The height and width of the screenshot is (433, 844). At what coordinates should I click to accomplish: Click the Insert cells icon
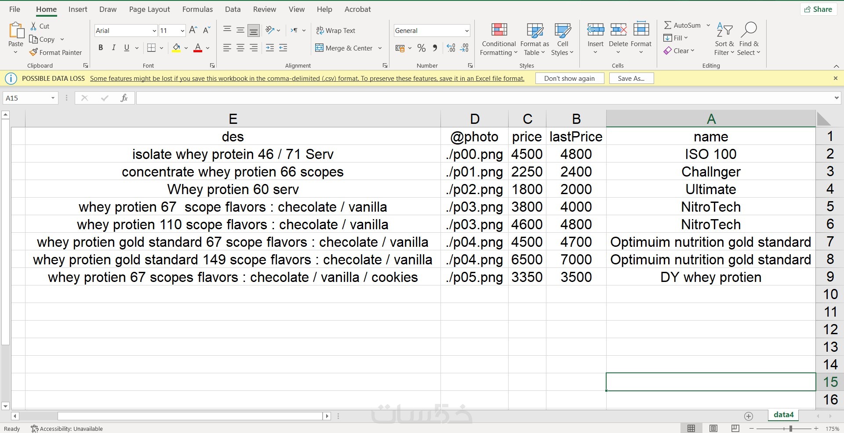[x=596, y=30]
